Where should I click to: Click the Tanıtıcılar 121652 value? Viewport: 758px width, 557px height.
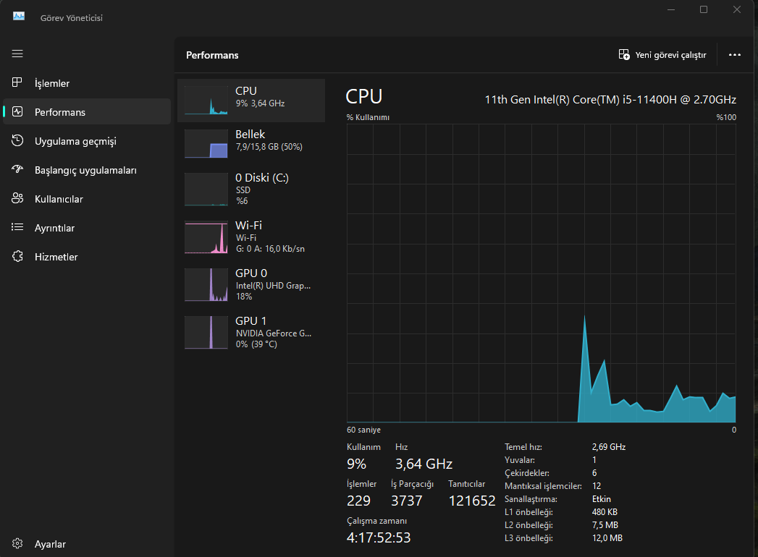tap(472, 501)
